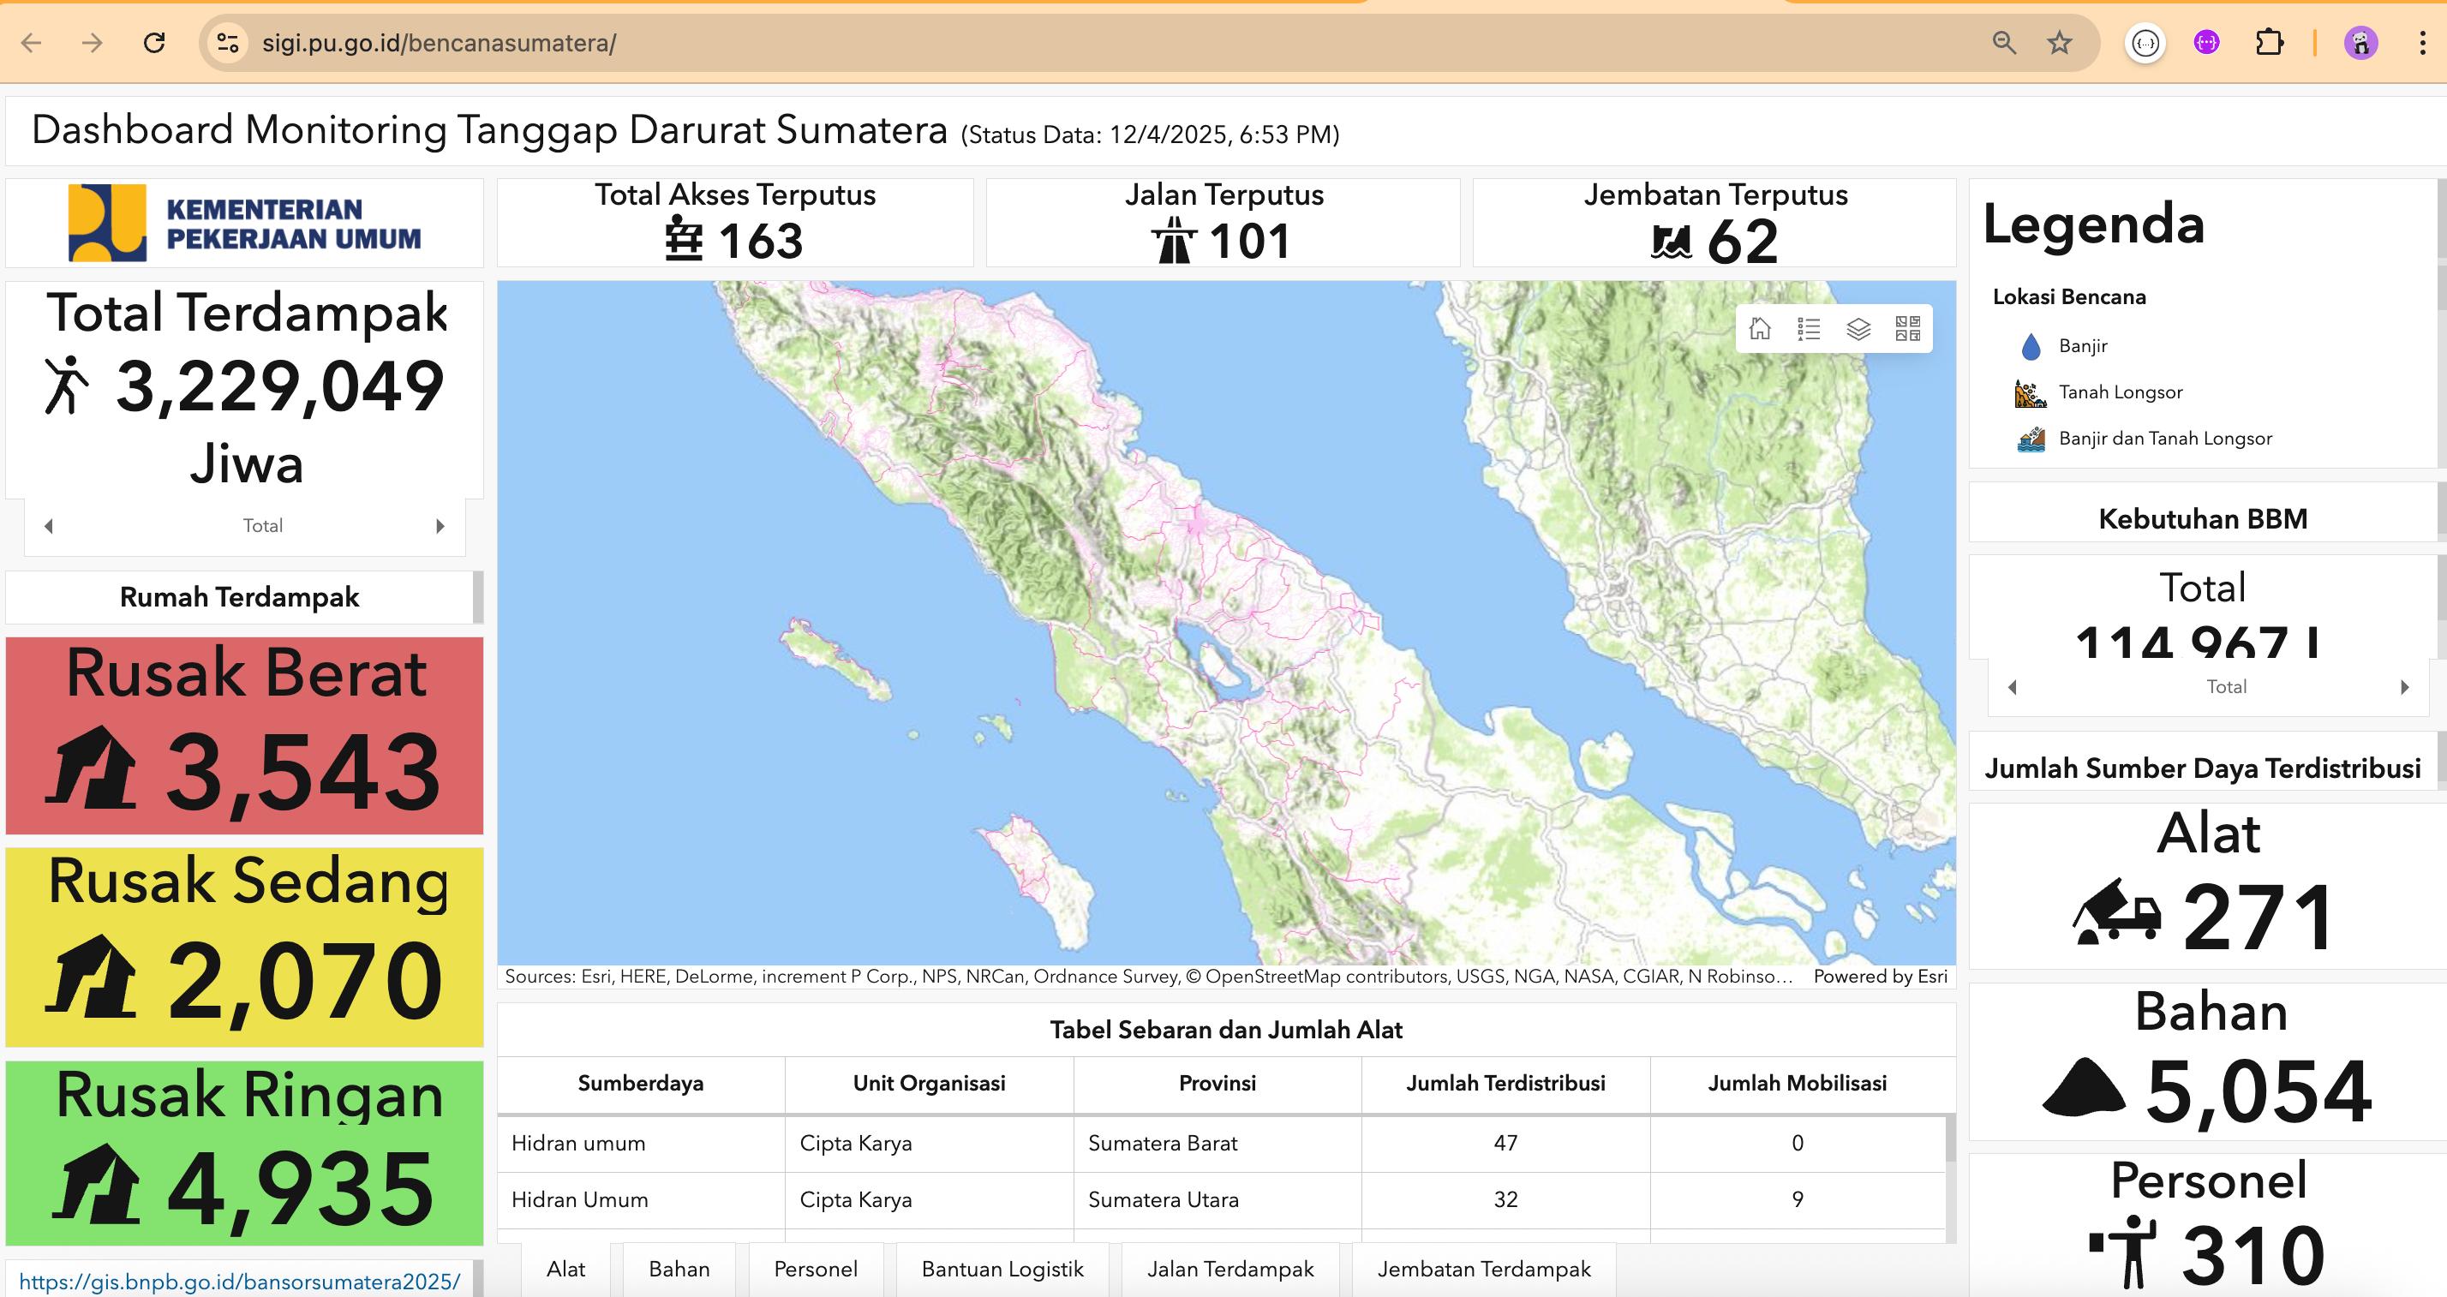This screenshot has height=1297, width=2447.
Task: Advance Kebutuhan BBM panel with right arrow
Action: point(2404,686)
